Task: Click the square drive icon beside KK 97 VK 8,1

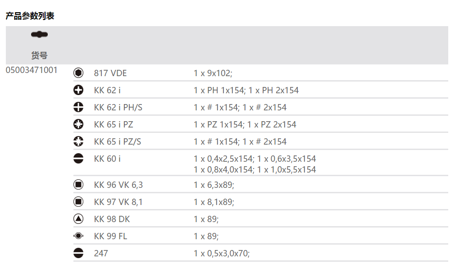Action: pos(78,202)
